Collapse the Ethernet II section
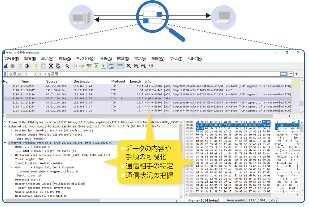309x207 pixels. click(5, 126)
